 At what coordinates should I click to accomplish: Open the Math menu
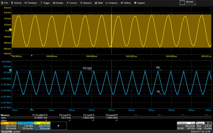coord(99,3)
